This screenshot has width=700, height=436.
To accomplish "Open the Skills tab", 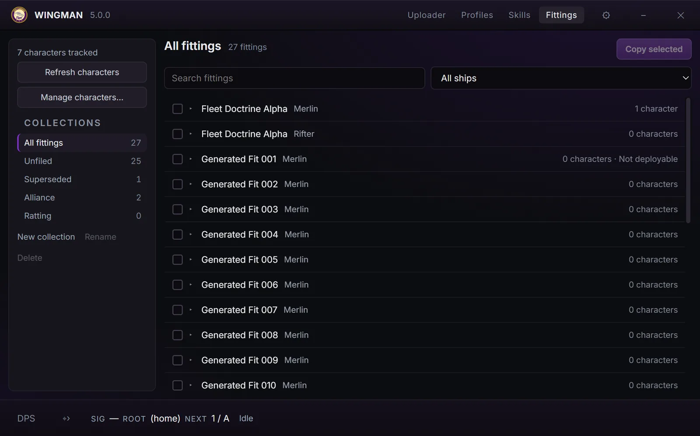I will [519, 15].
